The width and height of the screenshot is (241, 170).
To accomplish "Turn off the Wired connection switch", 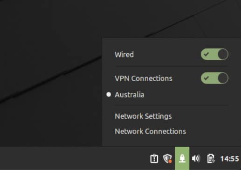I will coord(214,54).
